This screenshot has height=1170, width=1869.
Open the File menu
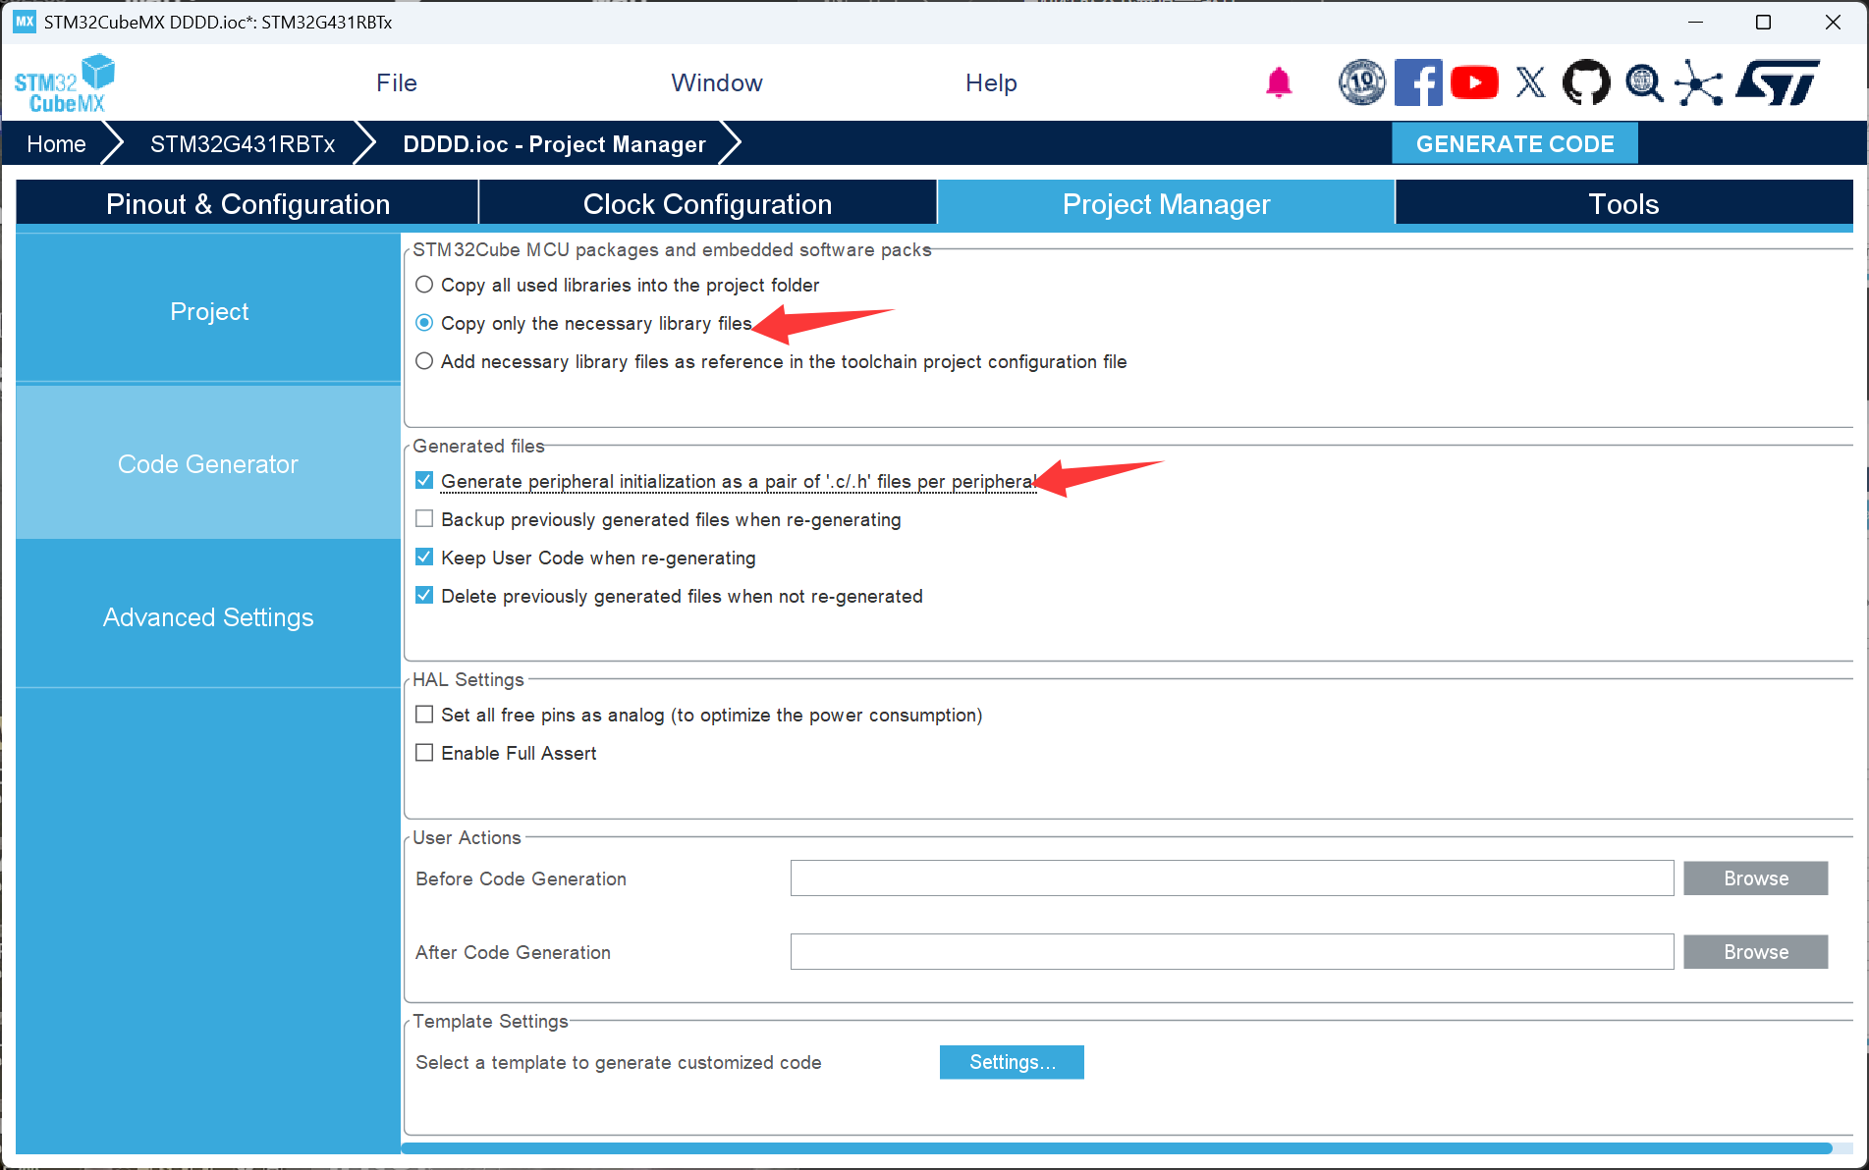click(397, 83)
